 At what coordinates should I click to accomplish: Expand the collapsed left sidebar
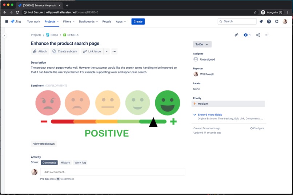(4, 36)
